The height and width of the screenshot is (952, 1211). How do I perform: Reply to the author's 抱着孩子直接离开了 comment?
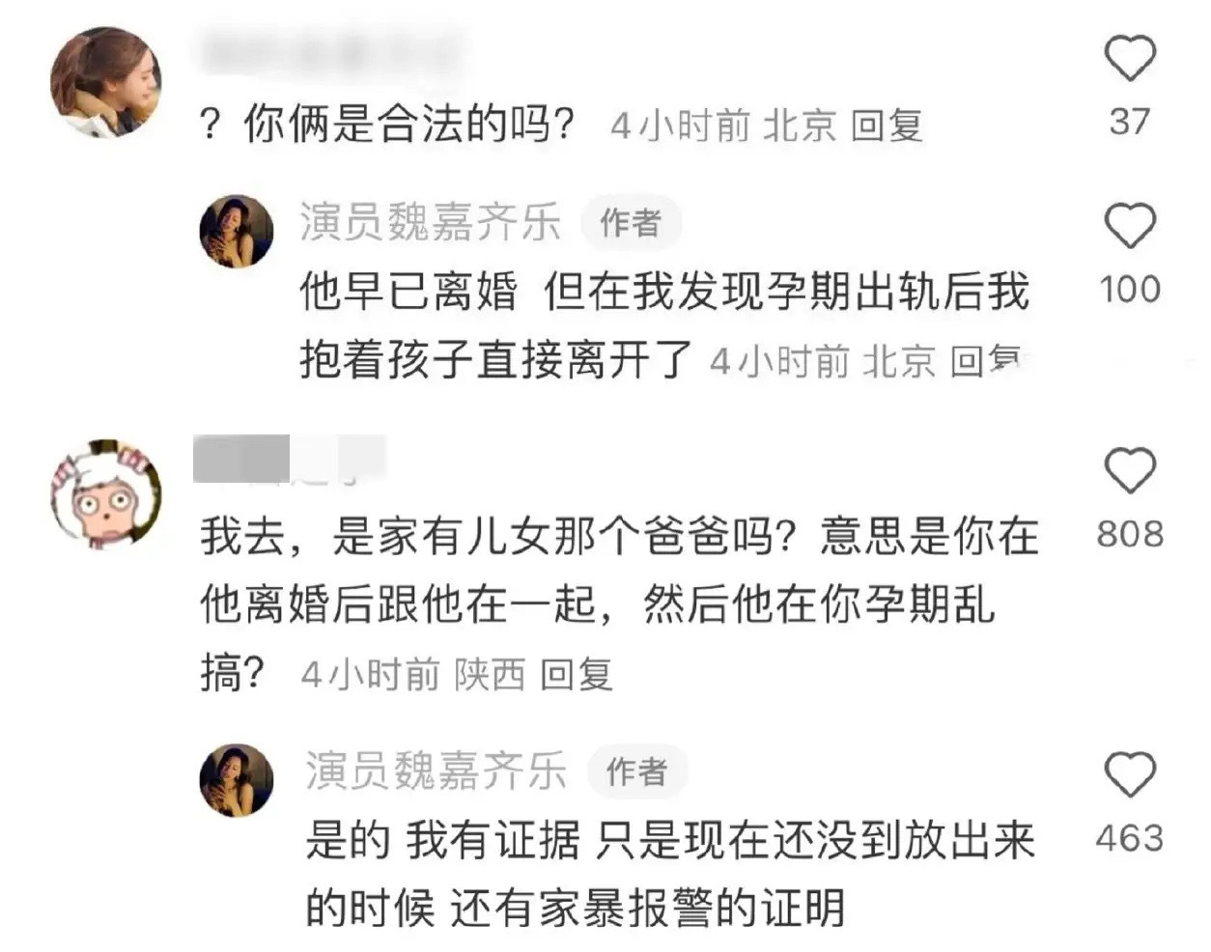[x=985, y=361]
